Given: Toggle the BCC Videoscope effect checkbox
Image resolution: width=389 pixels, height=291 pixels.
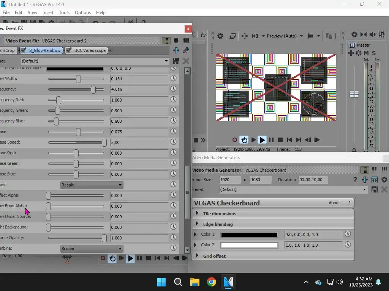Looking at the screenshot, I should pos(68,50).
